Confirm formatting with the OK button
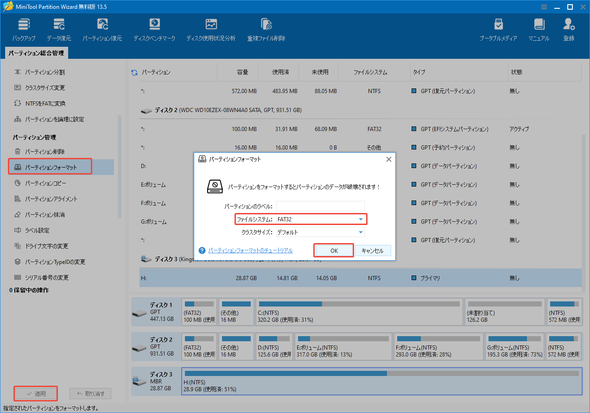The height and width of the screenshot is (413, 590). (x=333, y=250)
